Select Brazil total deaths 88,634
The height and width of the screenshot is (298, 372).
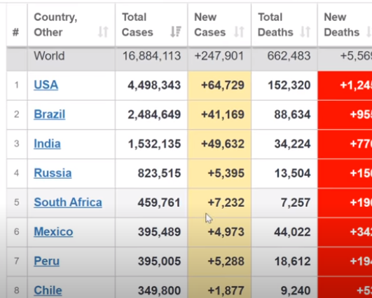pos(292,114)
